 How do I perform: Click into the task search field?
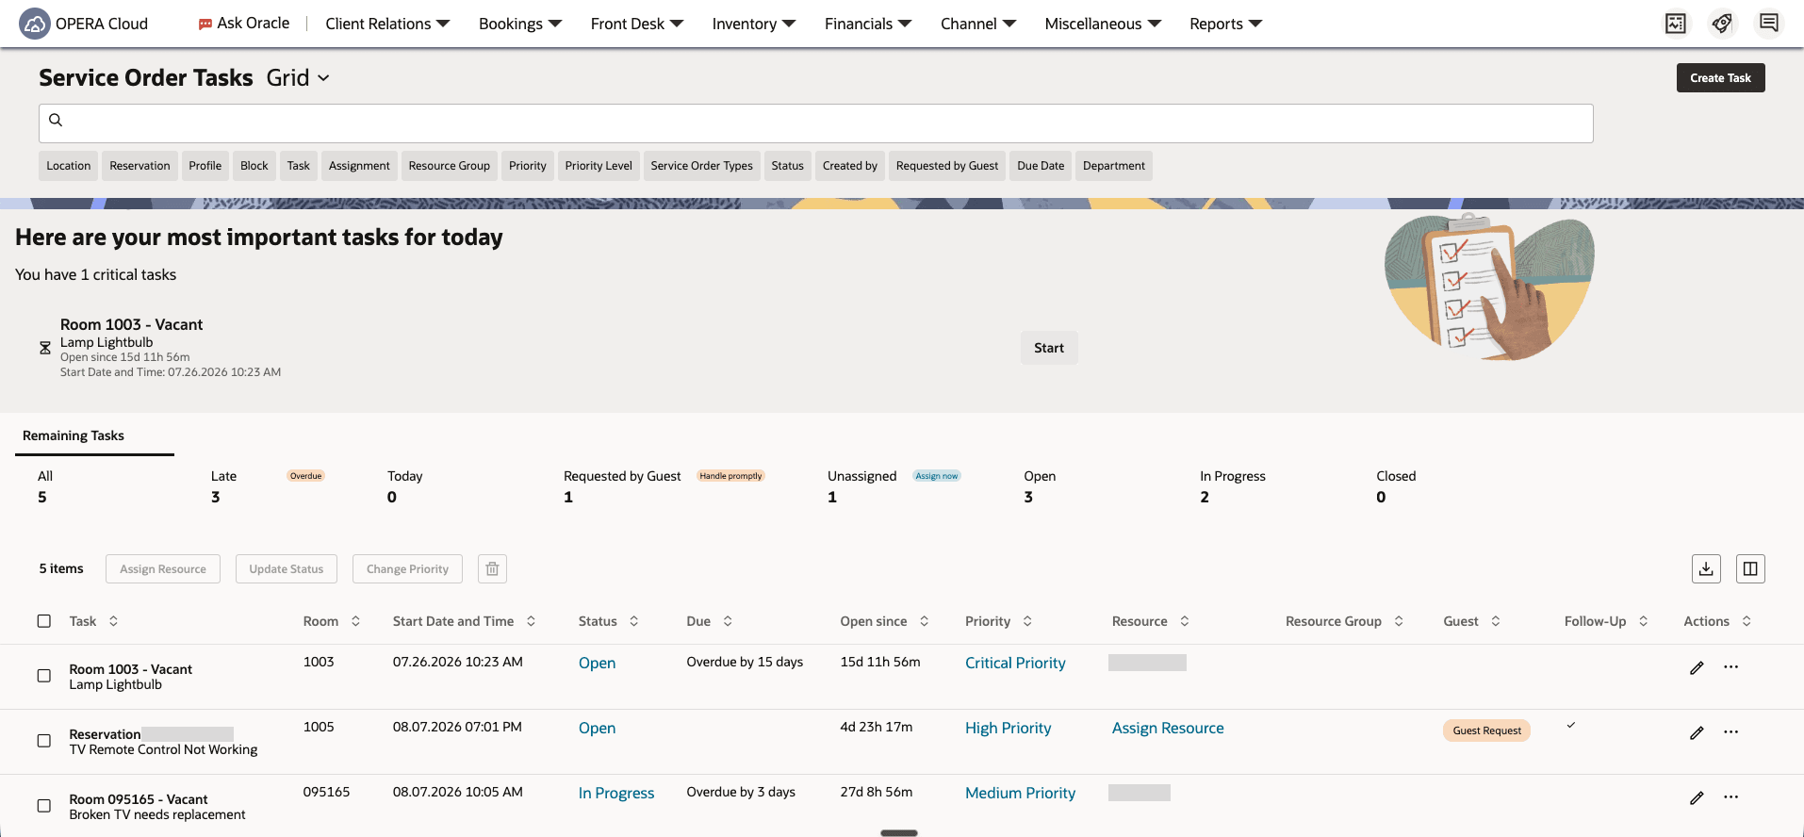pyautogui.click(x=816, y=123)
